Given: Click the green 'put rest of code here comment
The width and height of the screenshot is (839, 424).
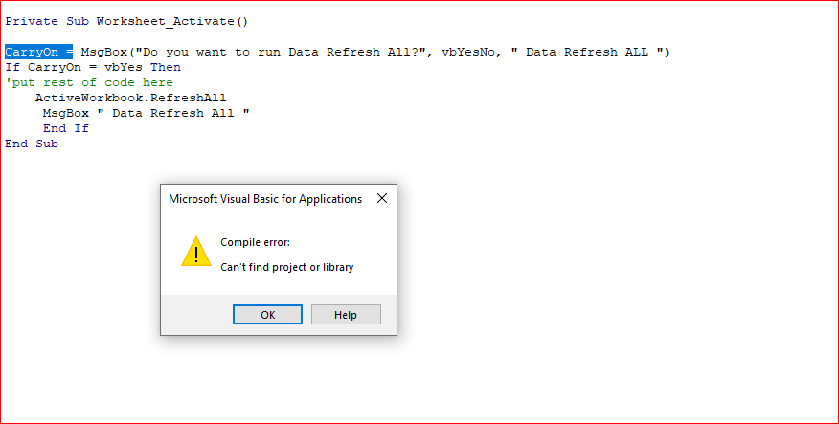Looking at the screenshot, I should pos(89,83).
